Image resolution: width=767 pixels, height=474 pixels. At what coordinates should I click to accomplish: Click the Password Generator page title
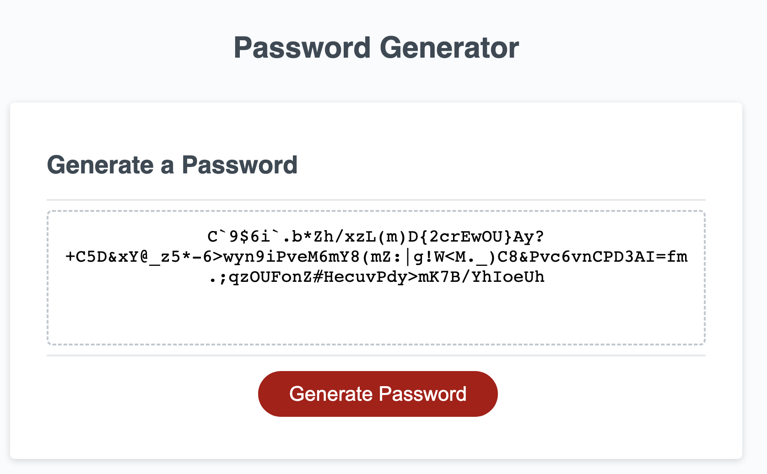[376, 47]
